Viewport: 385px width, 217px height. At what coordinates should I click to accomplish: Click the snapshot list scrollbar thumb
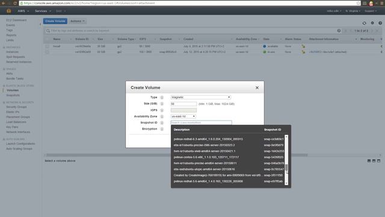coord(286,168)
